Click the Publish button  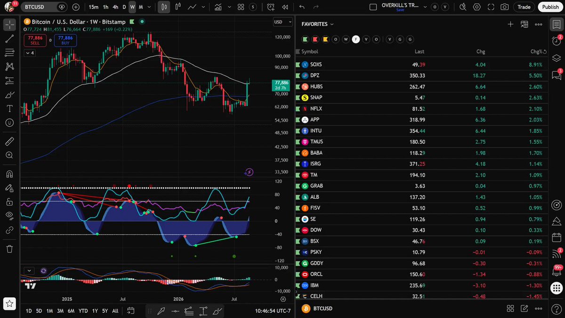550,7
